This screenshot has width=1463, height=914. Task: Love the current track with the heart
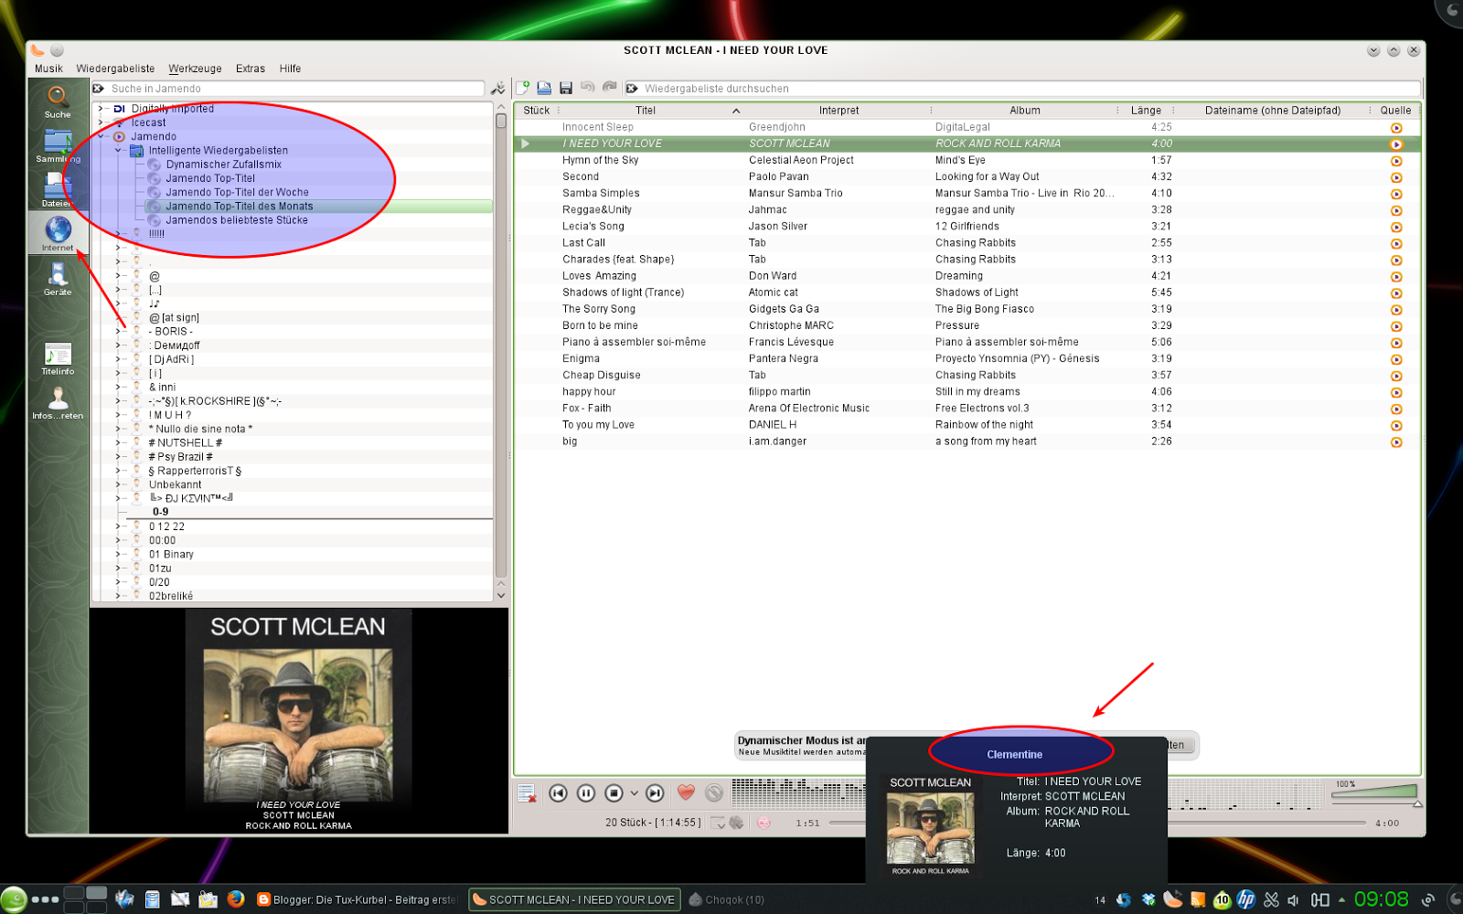coord(686,792)
